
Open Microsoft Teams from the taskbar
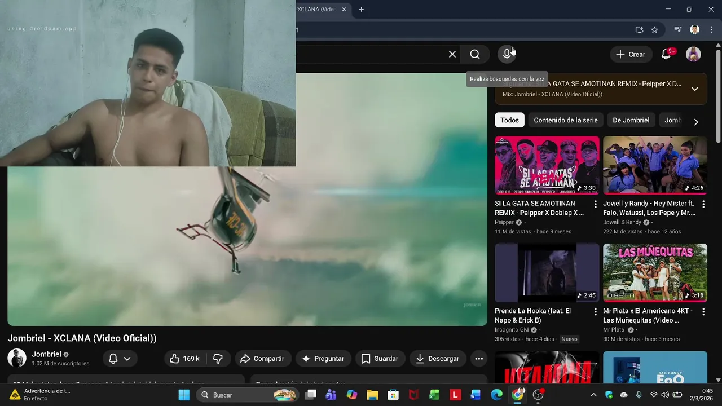[x=331, y=395]
